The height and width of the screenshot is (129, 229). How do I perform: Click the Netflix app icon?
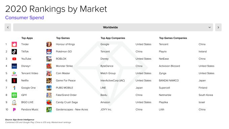click(14, 80)
